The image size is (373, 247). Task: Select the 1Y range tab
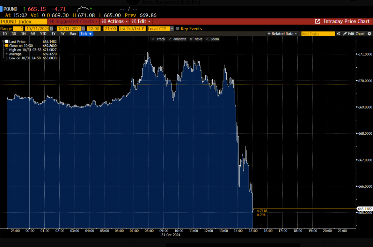click(x=53, y=34)
